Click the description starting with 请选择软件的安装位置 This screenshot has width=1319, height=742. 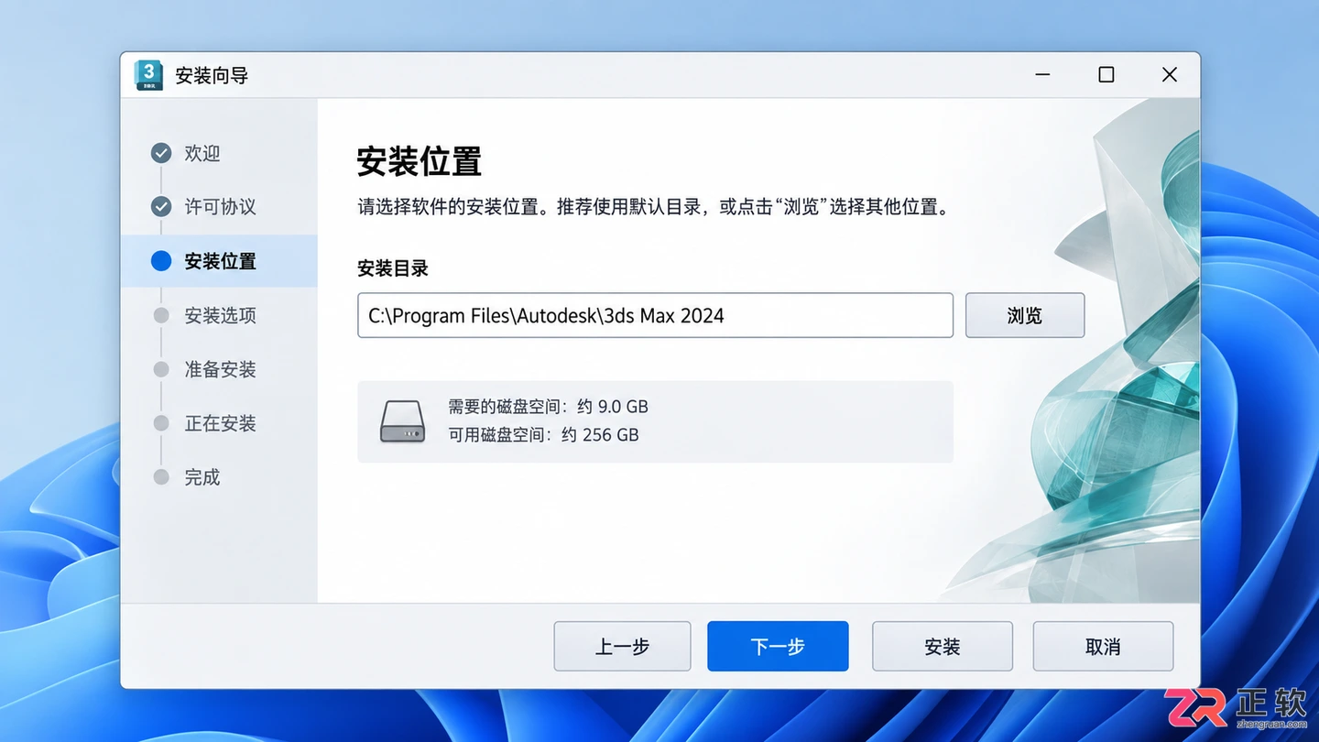(655, 207)
